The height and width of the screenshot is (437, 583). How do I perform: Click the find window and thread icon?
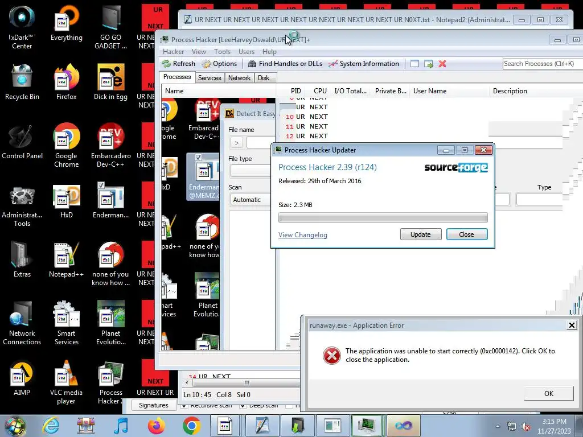tap(428, 64)
